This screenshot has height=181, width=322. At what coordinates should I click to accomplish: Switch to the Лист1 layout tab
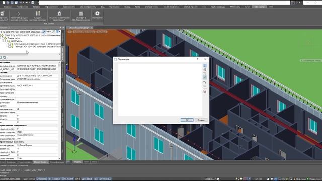click(87, 162)
